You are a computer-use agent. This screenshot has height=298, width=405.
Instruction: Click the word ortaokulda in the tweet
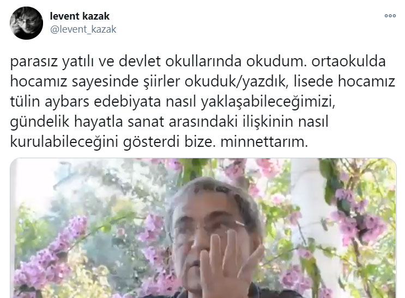(x=348, y=61)
